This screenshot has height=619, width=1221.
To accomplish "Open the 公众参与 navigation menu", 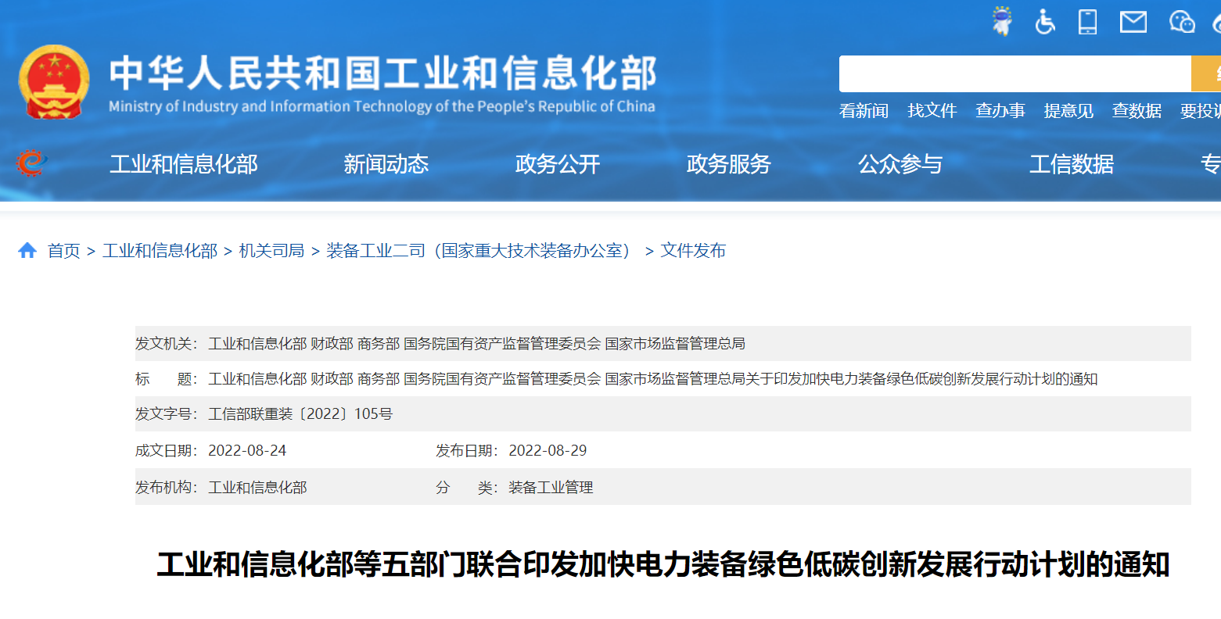I will [900, 164].
